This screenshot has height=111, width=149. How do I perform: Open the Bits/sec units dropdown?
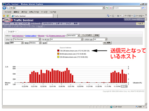pyautogui.click(x=40, y=43)
